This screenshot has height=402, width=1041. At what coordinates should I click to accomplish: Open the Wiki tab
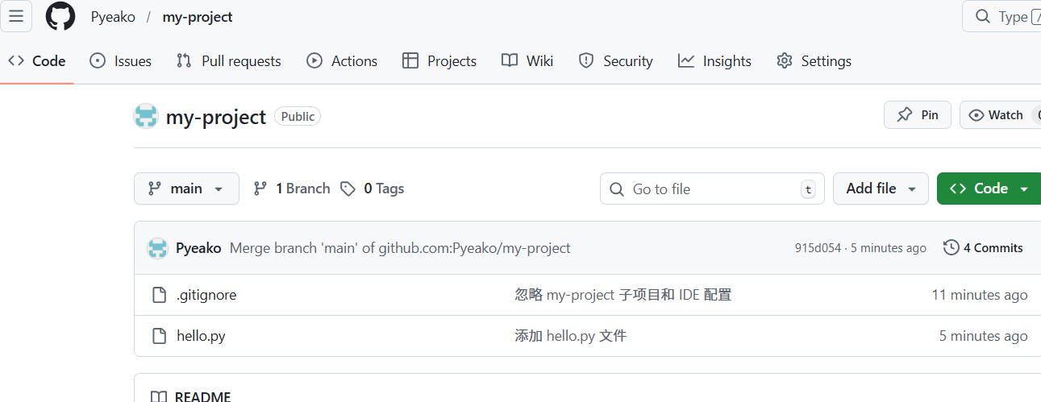(527, 61)
